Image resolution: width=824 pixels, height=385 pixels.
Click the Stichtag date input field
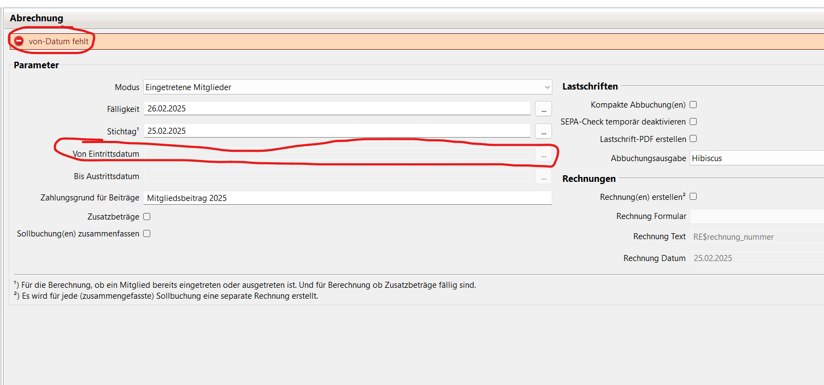[337, 131]
